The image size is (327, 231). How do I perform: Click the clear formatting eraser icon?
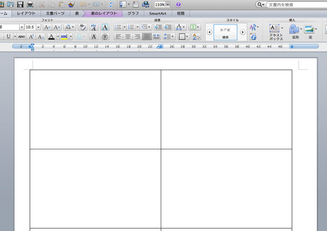(82, 27)
